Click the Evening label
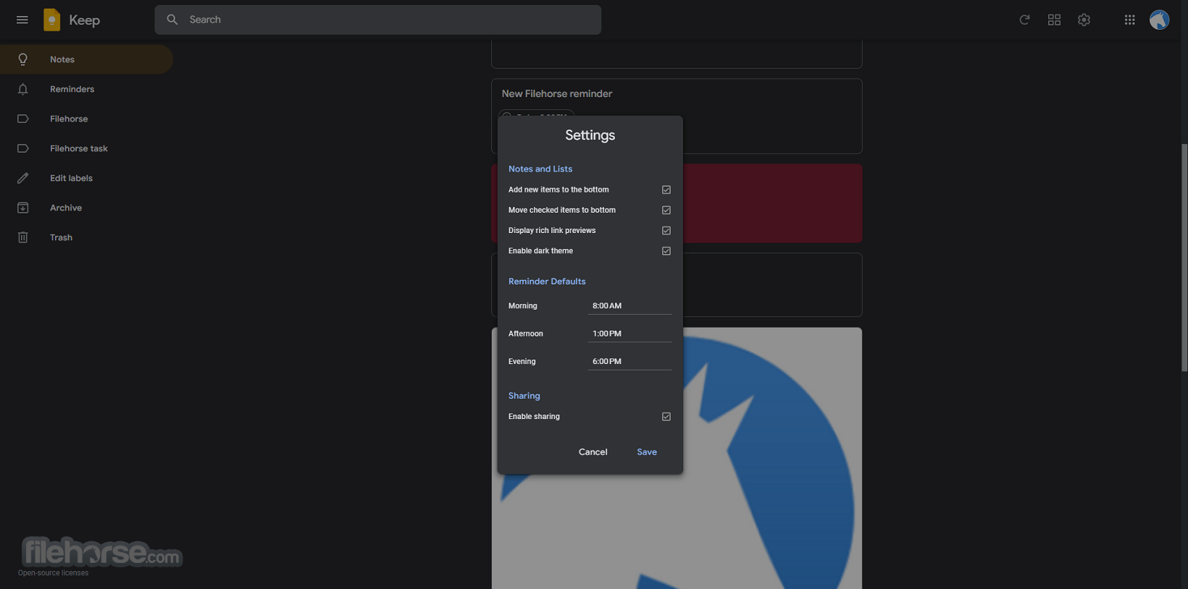This screenshot has height=589, width=1188. pos(522,361)
